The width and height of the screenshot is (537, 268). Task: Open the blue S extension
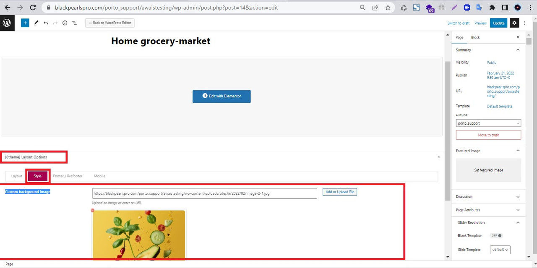(x=416, y=8)
